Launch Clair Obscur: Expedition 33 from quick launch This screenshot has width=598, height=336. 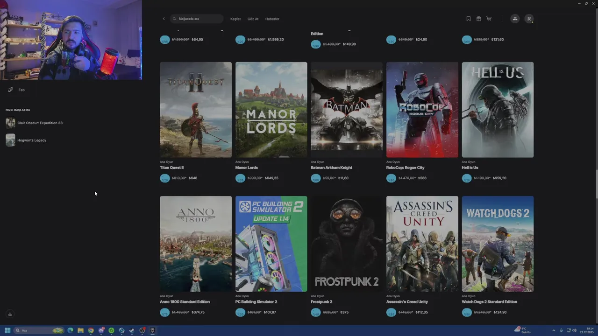(x=40, y=123)
